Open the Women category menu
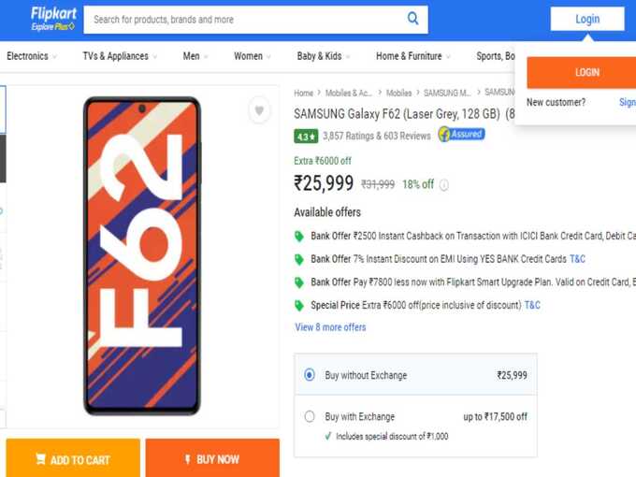This screenshot has height=477, width=636. (x=252, y=56)
